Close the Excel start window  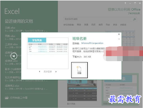tap(140, 3)
